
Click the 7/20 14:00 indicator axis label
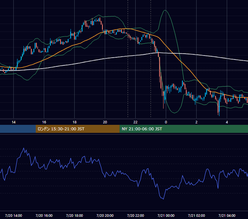pyautogui.click(x=13, y=215)
